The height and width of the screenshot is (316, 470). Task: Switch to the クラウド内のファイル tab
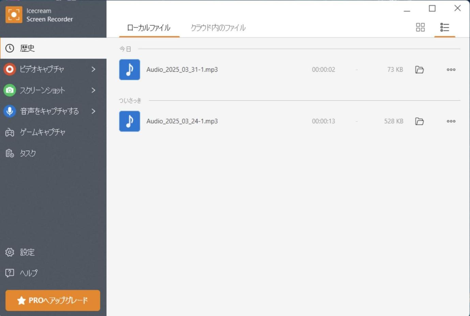pos(218,28)
